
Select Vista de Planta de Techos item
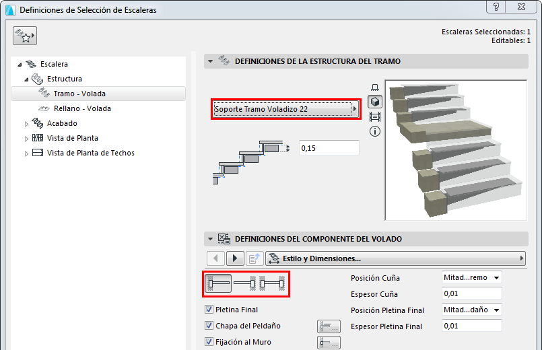click(91, 153)
